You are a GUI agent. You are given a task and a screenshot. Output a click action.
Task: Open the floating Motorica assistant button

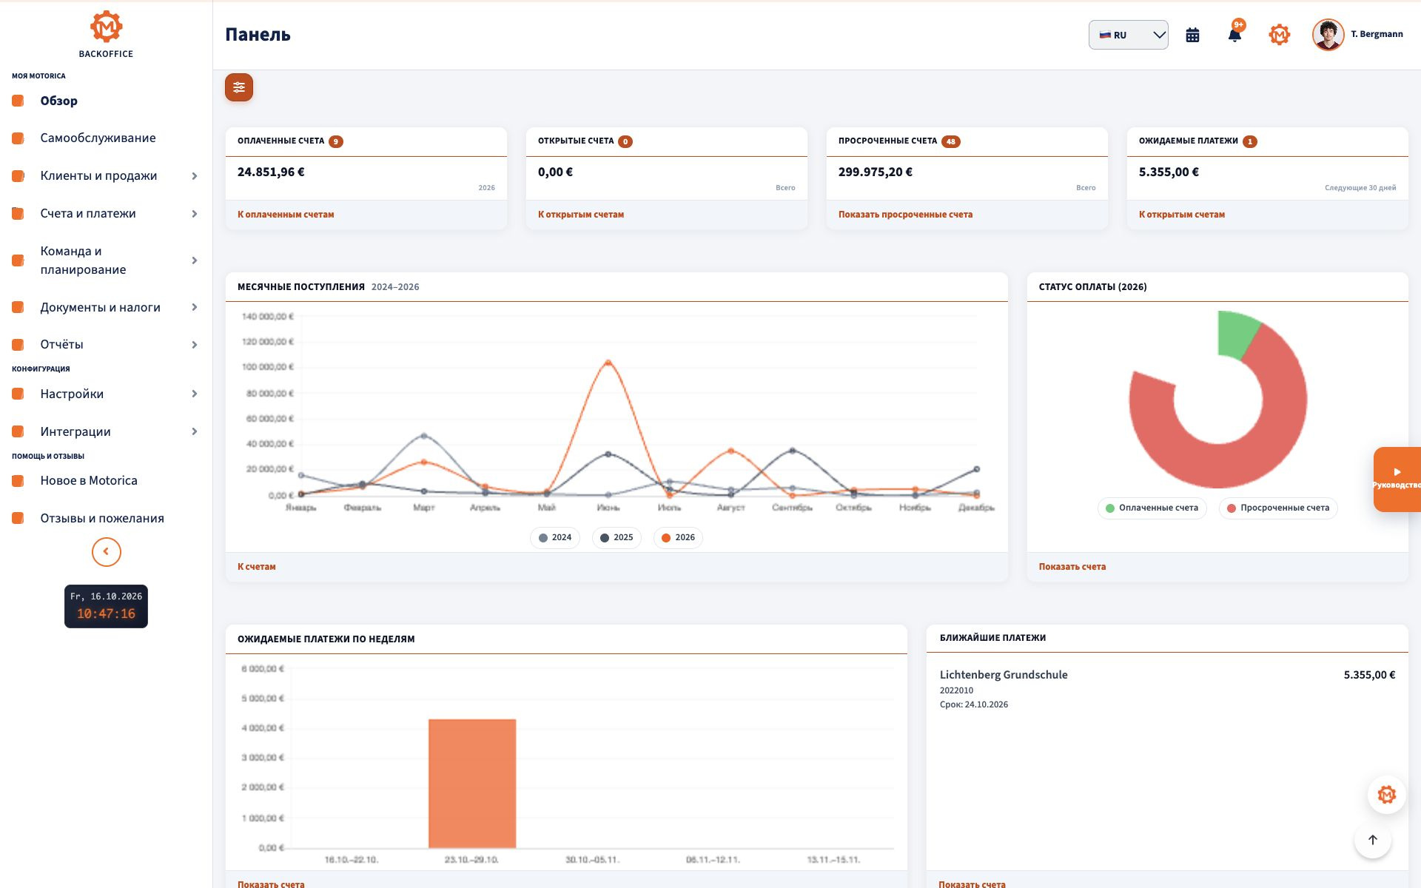coord(1386,795)
